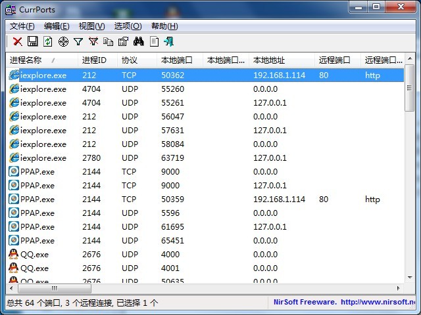Open the 视图(V) menu
The width and height of the screenshot is (421, 315).
[91, 26]
